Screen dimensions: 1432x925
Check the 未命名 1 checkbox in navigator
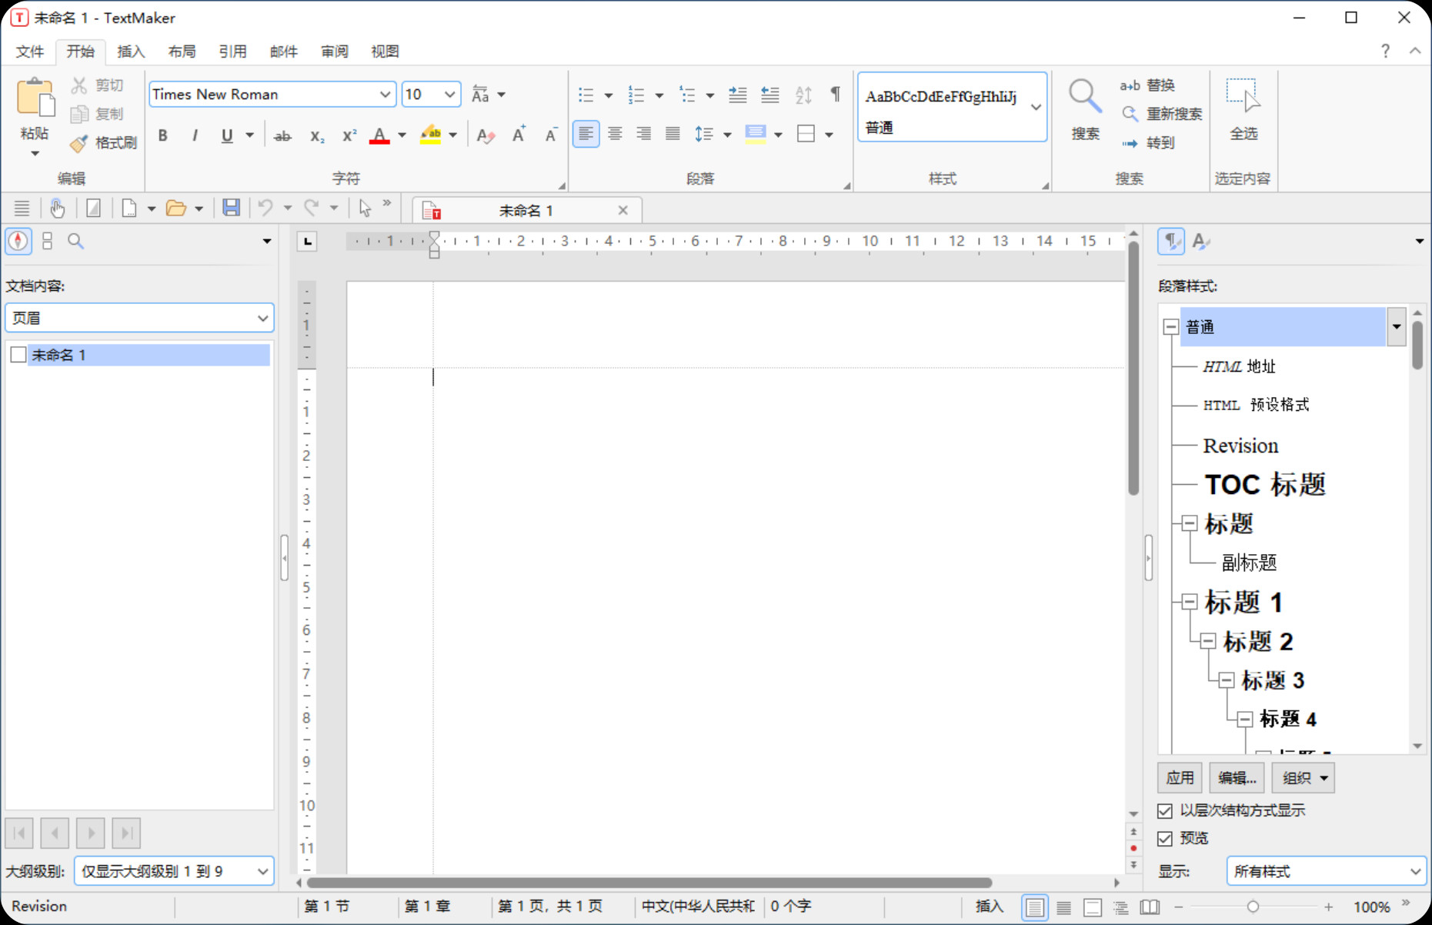click(18, 355)
